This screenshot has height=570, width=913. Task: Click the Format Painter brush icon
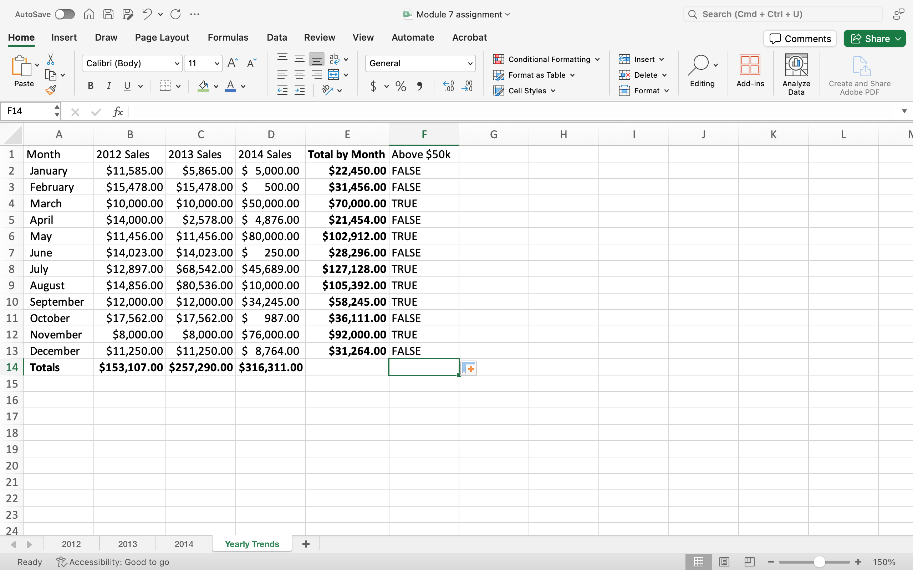(x=50, y=90)
